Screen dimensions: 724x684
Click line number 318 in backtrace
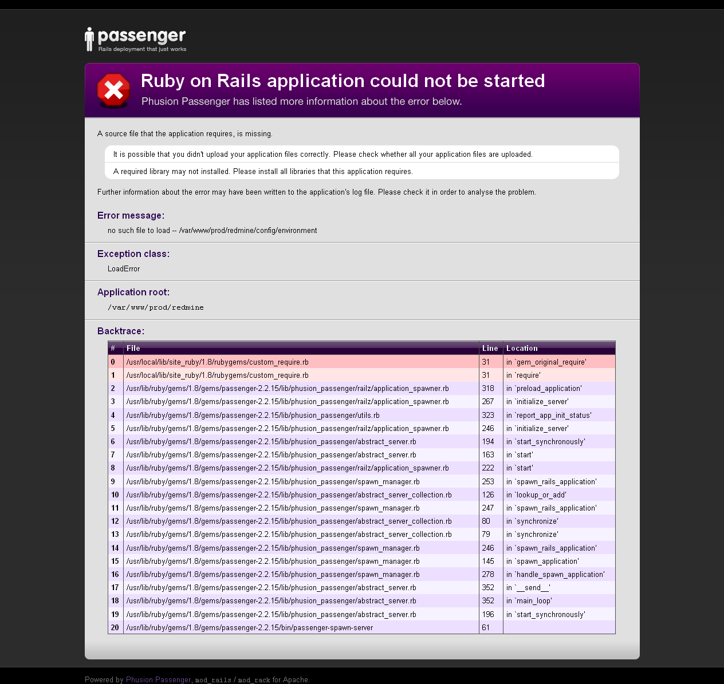pos(487,388)
